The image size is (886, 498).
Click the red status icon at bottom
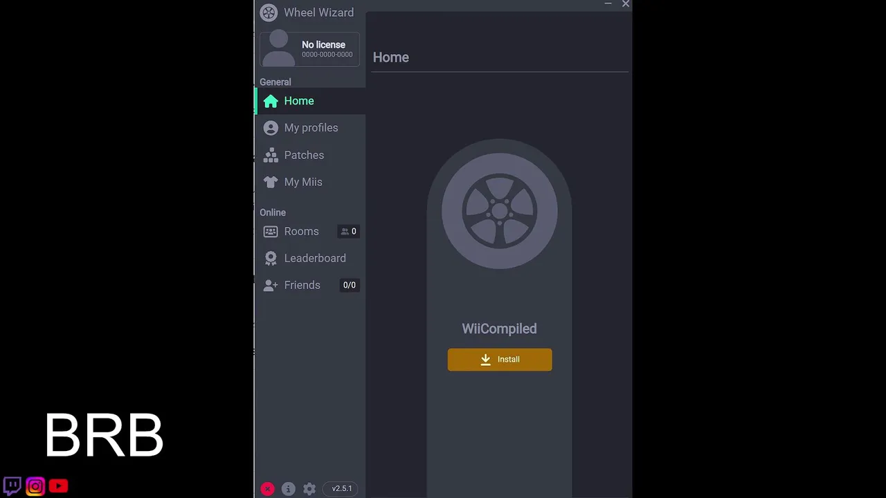[267, 489]
